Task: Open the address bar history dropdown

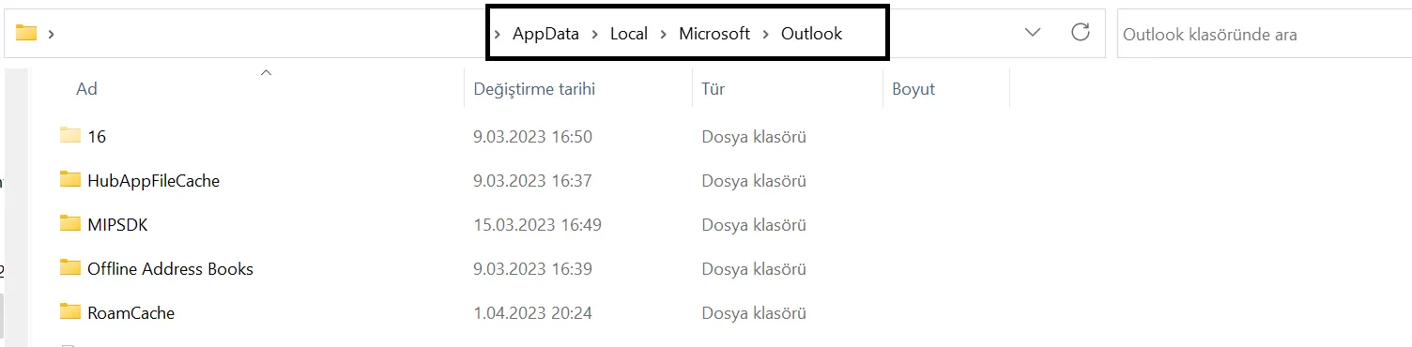Action: [x=1033, y=33]
